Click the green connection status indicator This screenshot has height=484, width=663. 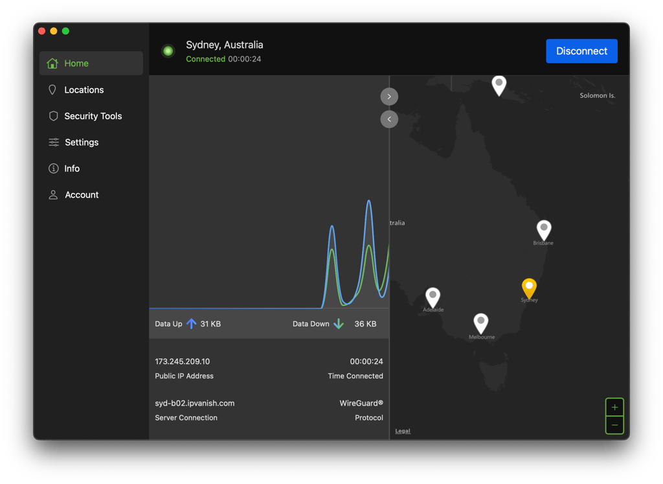coord(168,51)
